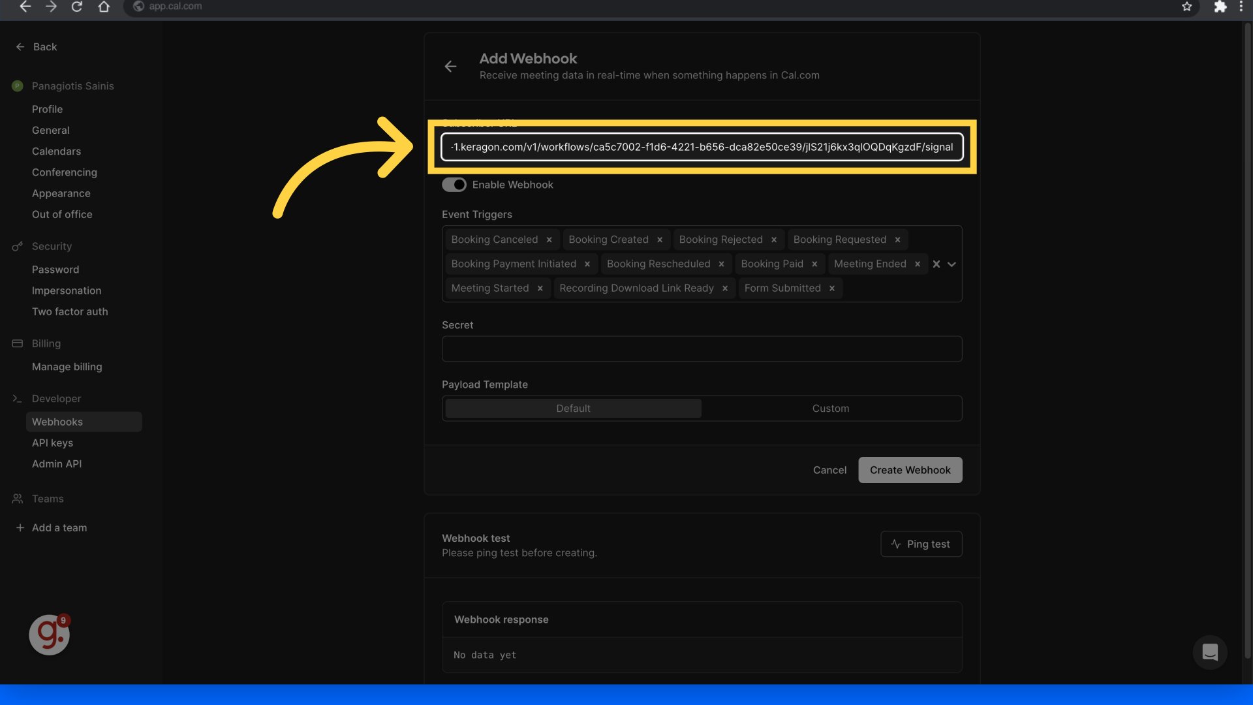Screen dimensions: 1253x705
Task: Open Impersonation settings
Action: [67, 290]
